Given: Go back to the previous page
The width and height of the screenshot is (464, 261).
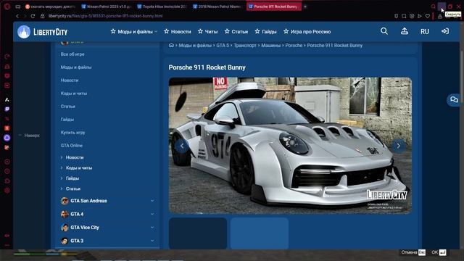Looking at the screenshot, I should click(17, 16).
